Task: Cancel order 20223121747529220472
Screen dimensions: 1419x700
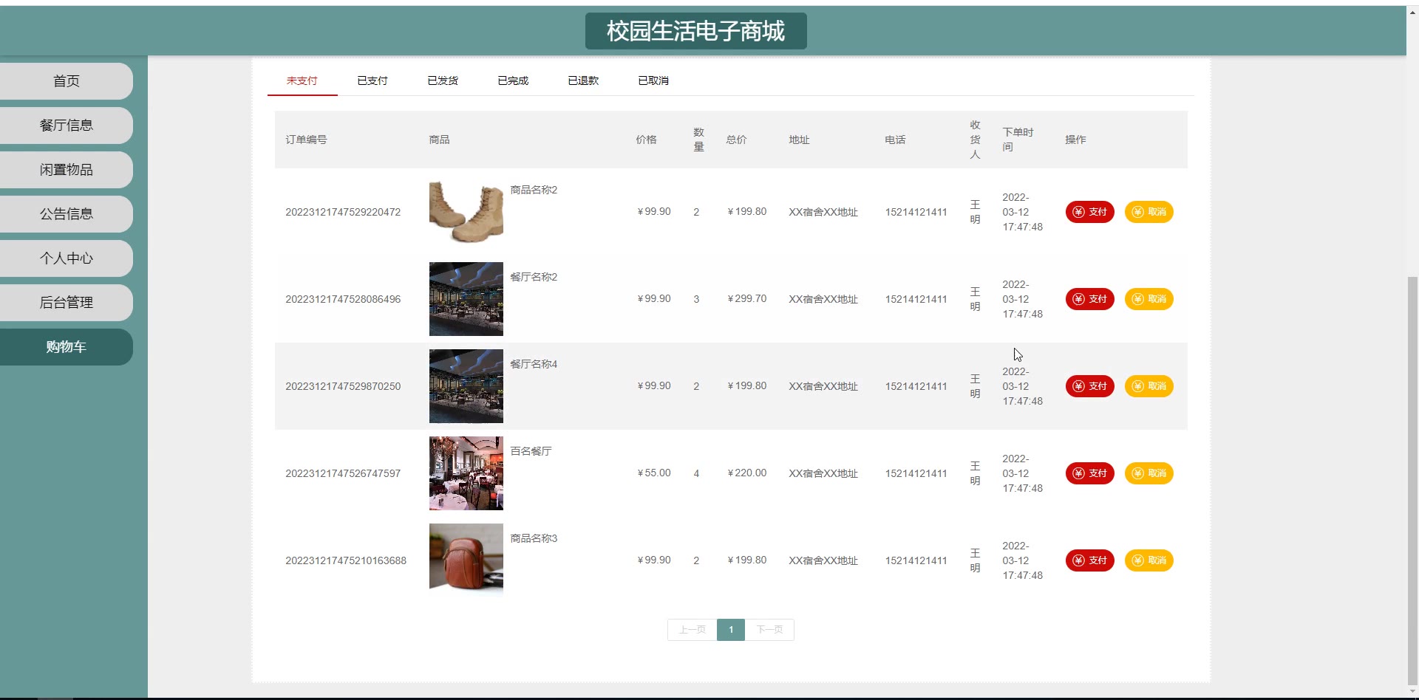Action: click(1149, 212)
